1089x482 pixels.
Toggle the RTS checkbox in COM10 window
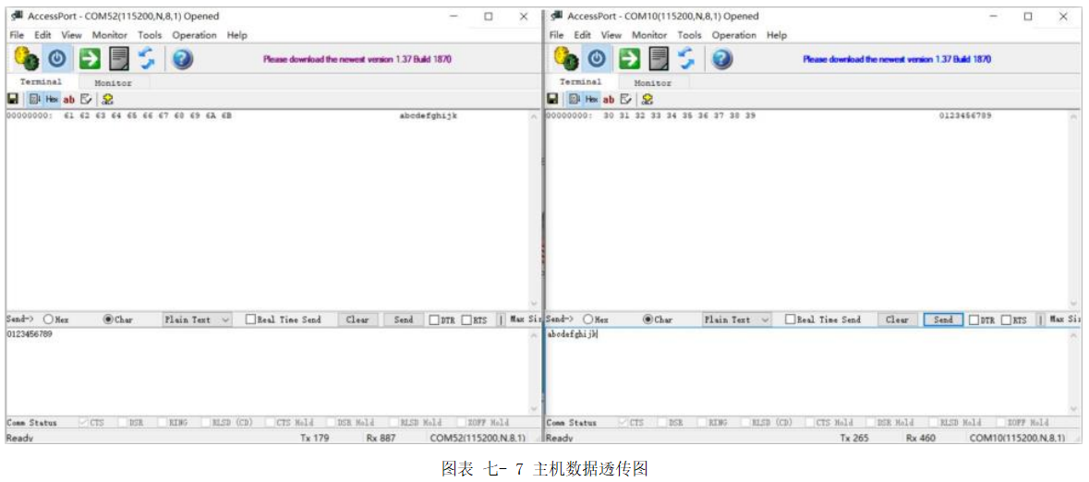(x=1007, y=319)
